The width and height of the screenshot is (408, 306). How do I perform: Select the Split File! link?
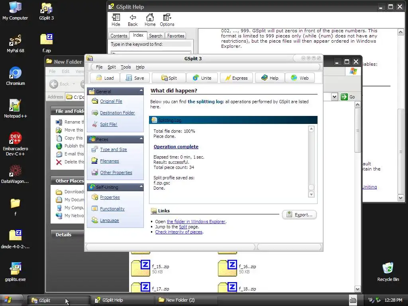(109, 124)
